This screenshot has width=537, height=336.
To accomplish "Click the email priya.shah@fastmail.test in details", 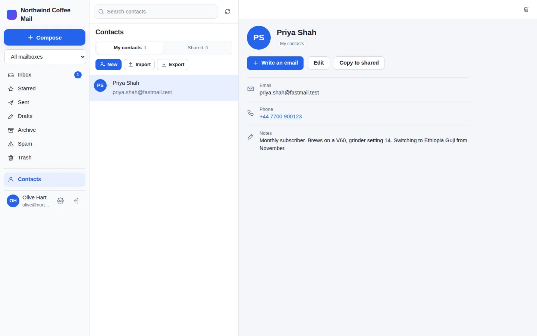I will 289,93.
